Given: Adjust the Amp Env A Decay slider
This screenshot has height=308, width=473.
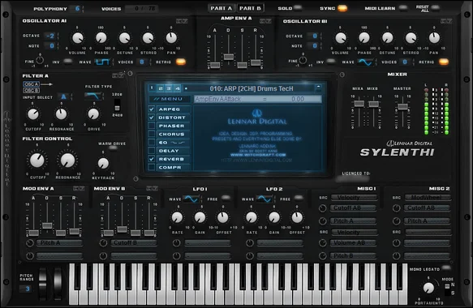Looking at the screenshot, I should coord(229,57).
